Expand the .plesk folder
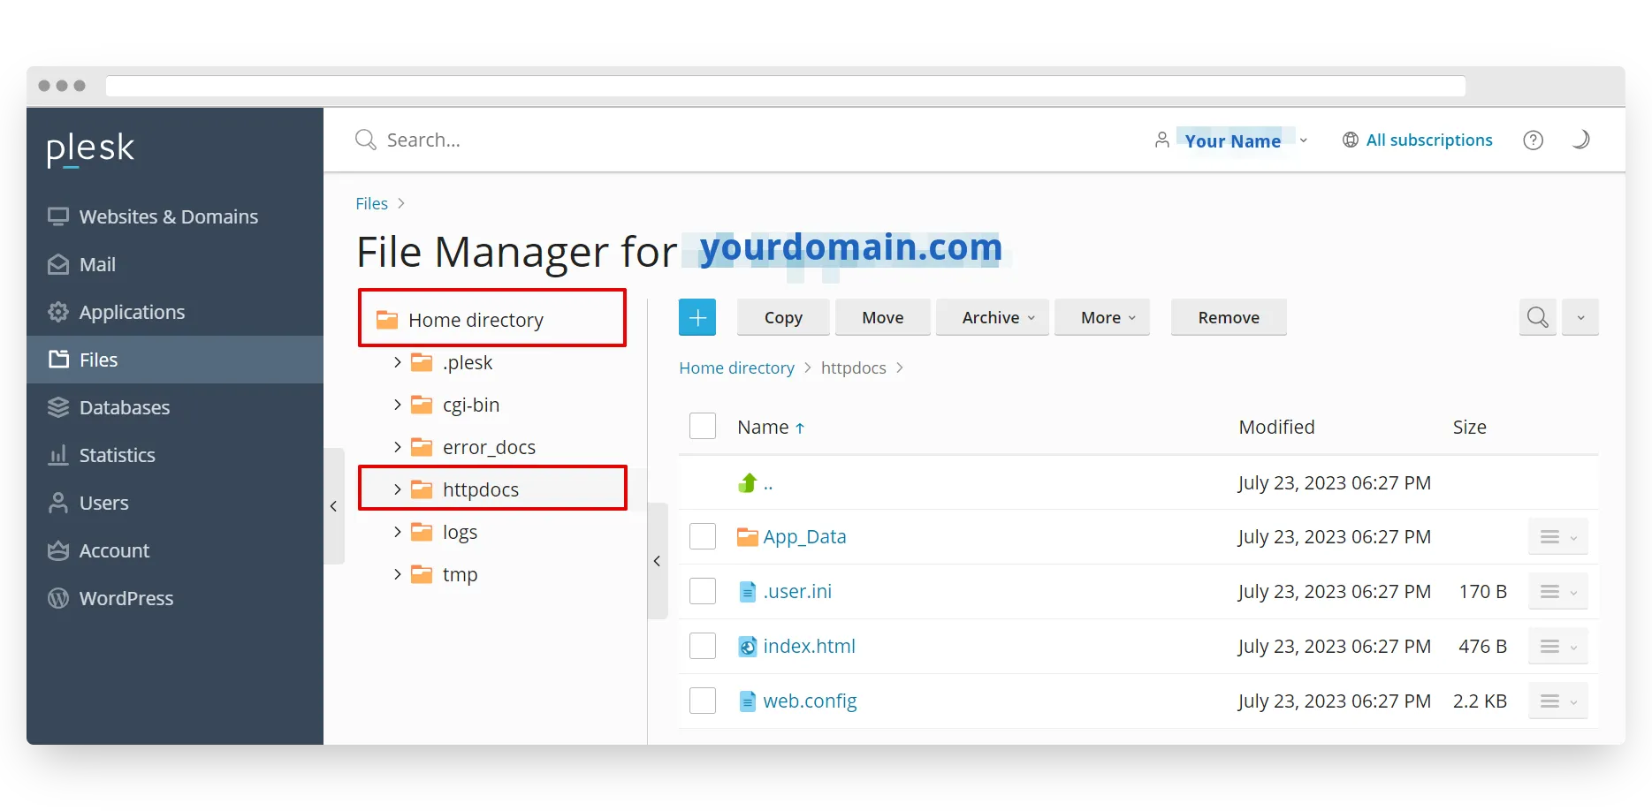Image resolution: width=1652 pixels, height=811 pixels. pos(397,362)
